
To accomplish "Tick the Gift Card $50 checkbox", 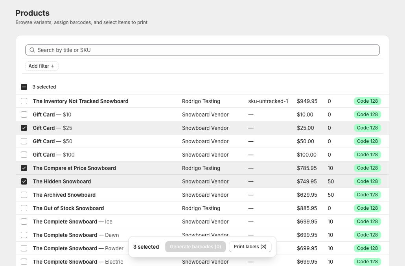I will click(x=24, y=141).
